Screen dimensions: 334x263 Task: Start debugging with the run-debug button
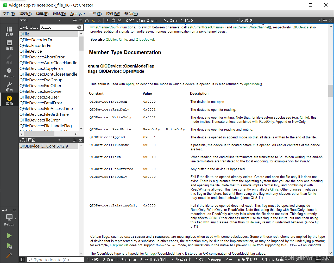point(9,246)
